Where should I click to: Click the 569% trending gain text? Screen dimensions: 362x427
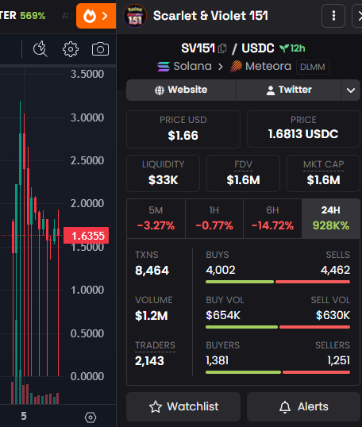[33, 16]
